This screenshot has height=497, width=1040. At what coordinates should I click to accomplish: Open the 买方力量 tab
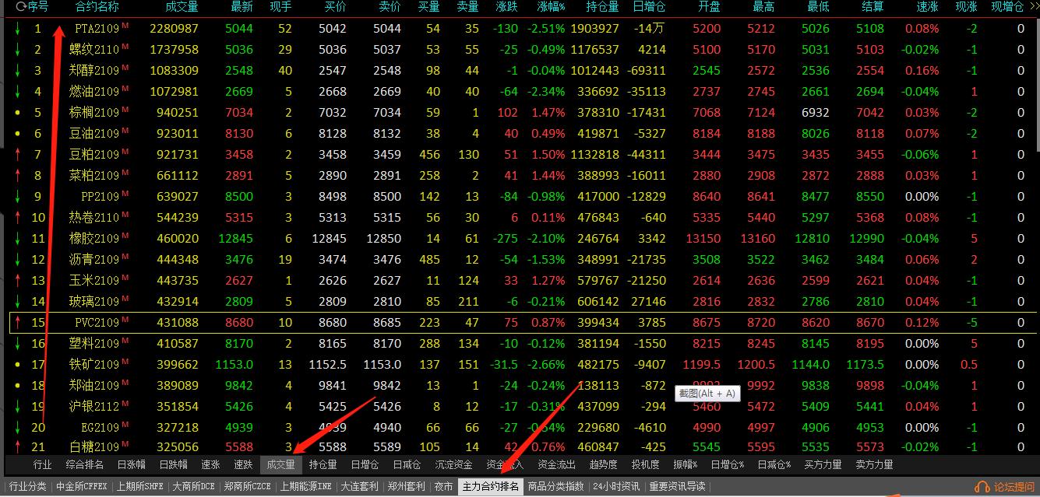coord(823,465)
